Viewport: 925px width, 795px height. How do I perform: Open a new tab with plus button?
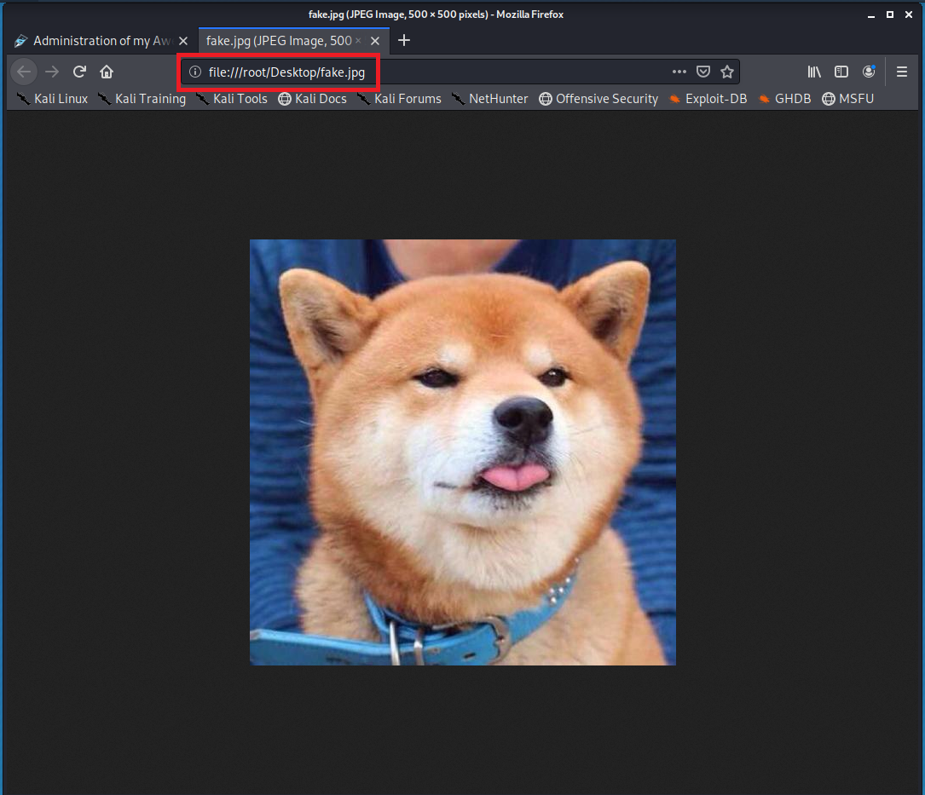(x=404, y=41)
